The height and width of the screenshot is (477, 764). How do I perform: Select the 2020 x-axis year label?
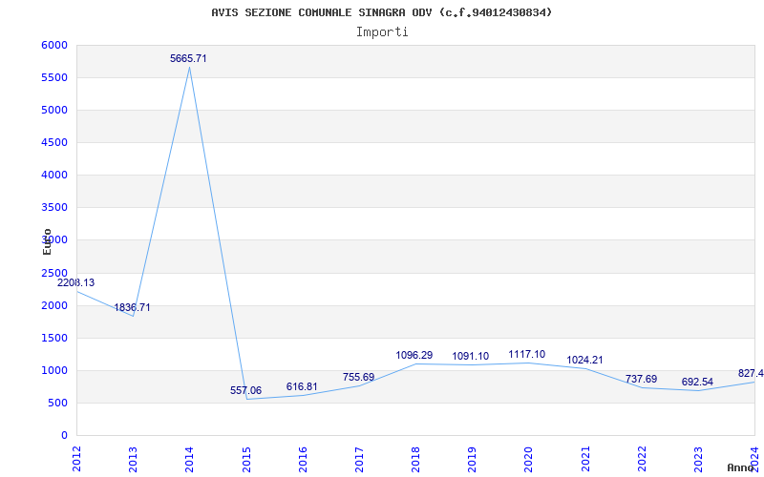(x=529, y=459)
